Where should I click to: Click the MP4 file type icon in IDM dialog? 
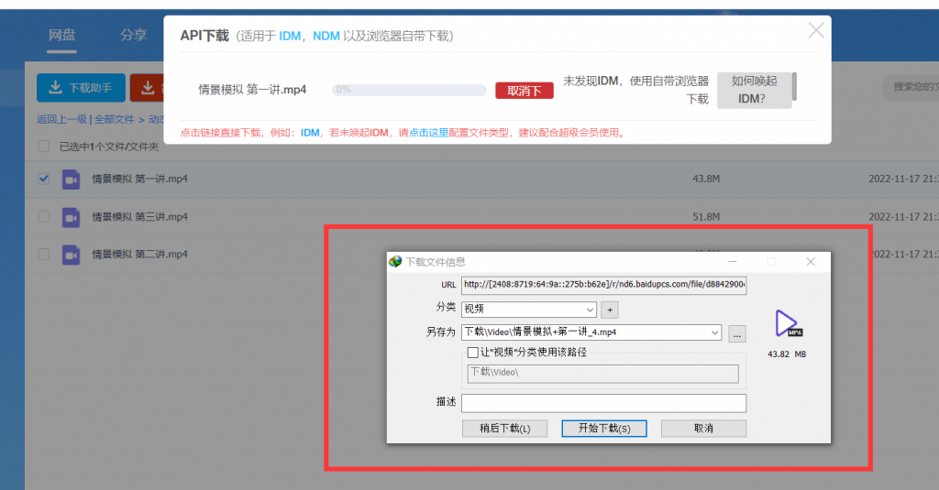click(788, 323)
